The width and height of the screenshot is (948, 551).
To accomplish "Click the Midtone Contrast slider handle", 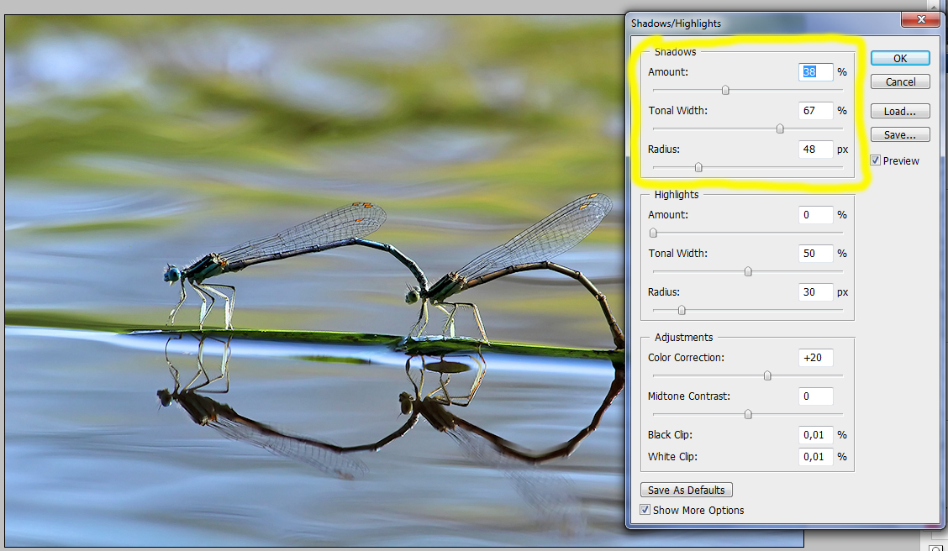I will point(748,415).
